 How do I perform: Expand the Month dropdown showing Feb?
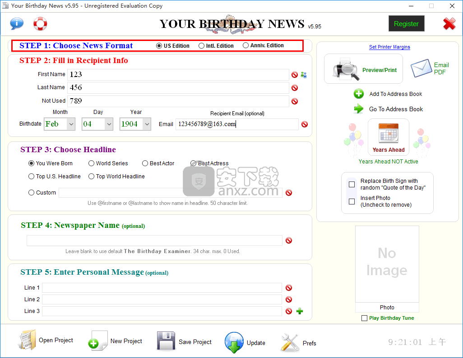(x=71, y=124)
